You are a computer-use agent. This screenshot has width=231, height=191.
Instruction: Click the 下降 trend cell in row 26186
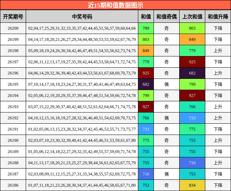(x=218, y=185)
